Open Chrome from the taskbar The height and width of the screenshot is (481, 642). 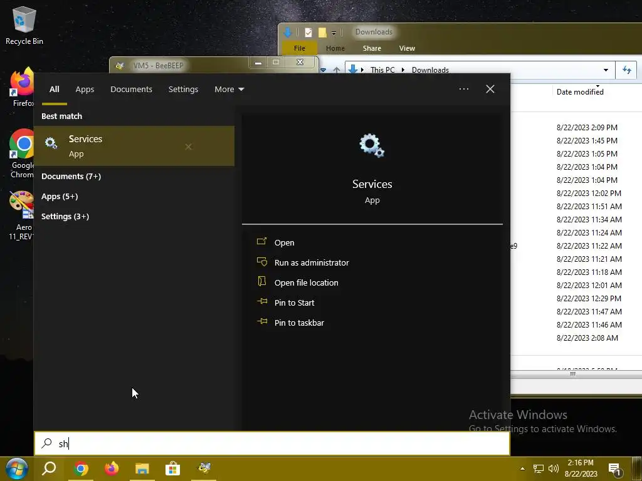tap(81, 468)
